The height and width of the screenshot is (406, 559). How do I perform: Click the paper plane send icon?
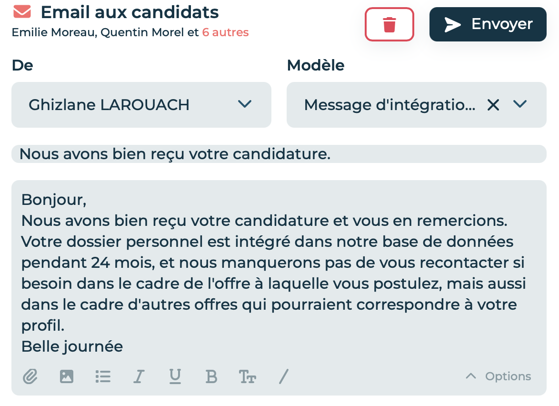(452, 25)
